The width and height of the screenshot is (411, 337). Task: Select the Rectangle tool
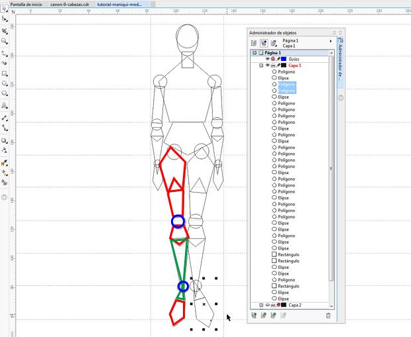click(x=4, y=73)
